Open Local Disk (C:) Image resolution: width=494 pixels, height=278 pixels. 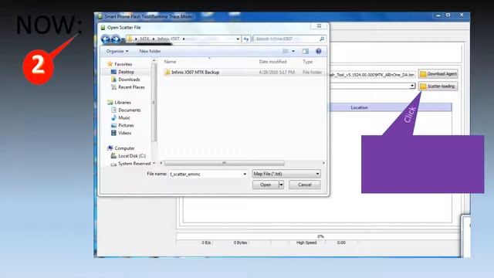(x=132, y=156)
